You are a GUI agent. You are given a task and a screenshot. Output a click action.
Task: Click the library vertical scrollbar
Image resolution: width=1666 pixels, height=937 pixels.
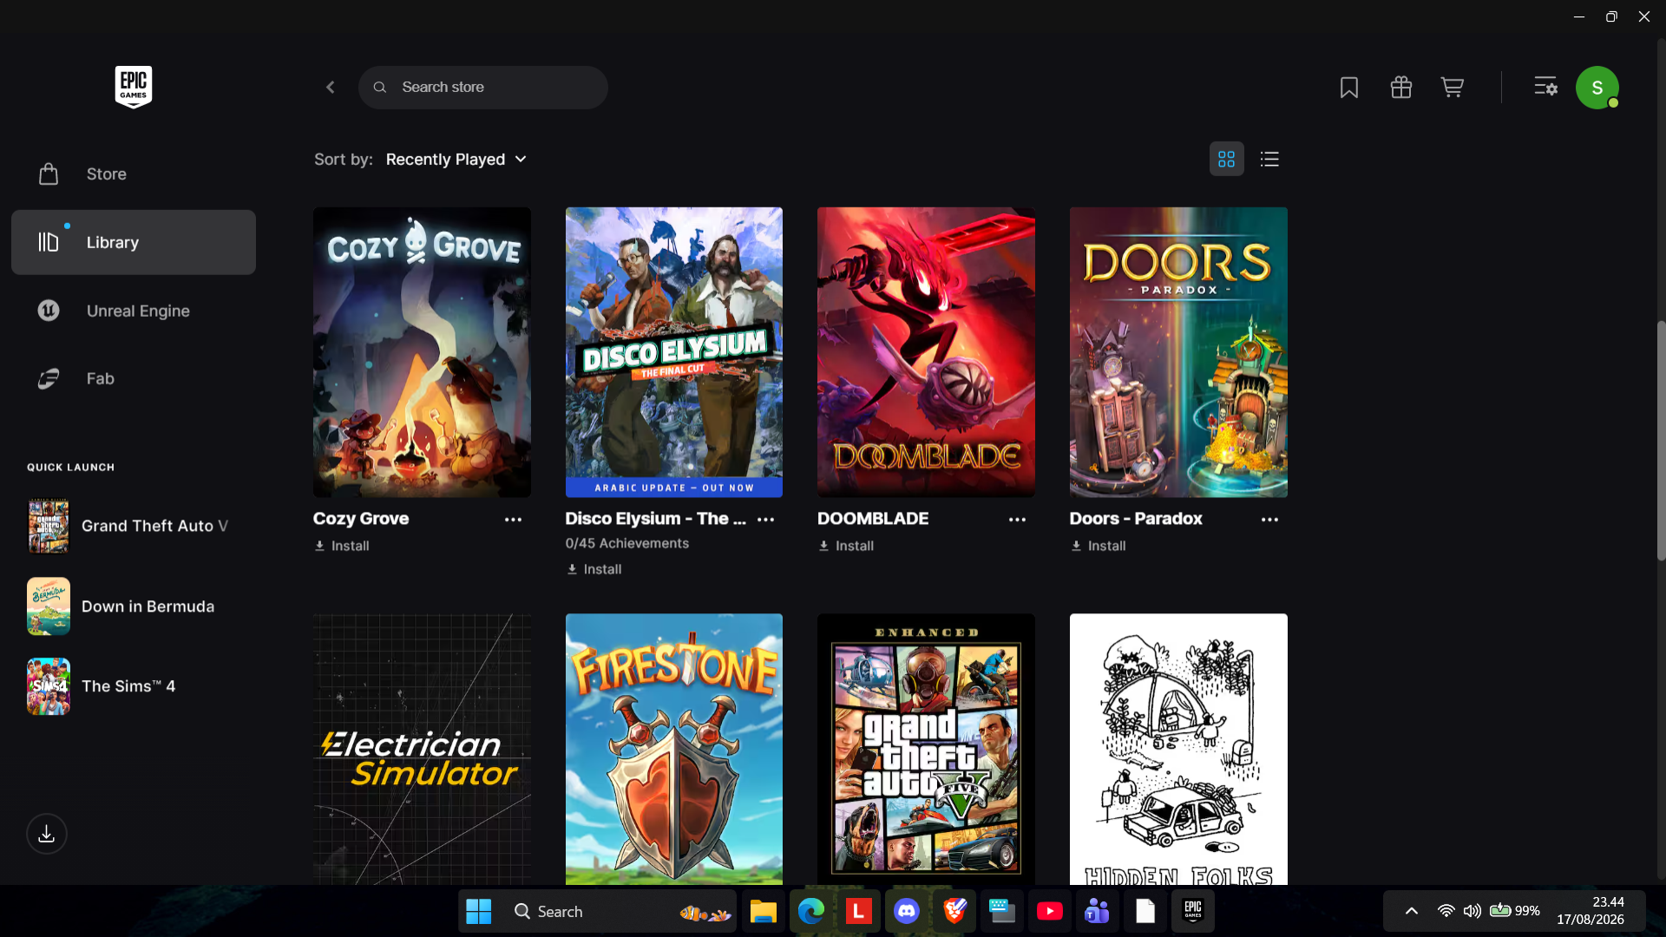click(1661, 441)
